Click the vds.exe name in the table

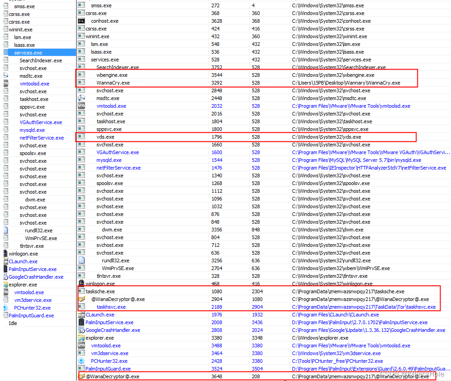click(105, 137)
